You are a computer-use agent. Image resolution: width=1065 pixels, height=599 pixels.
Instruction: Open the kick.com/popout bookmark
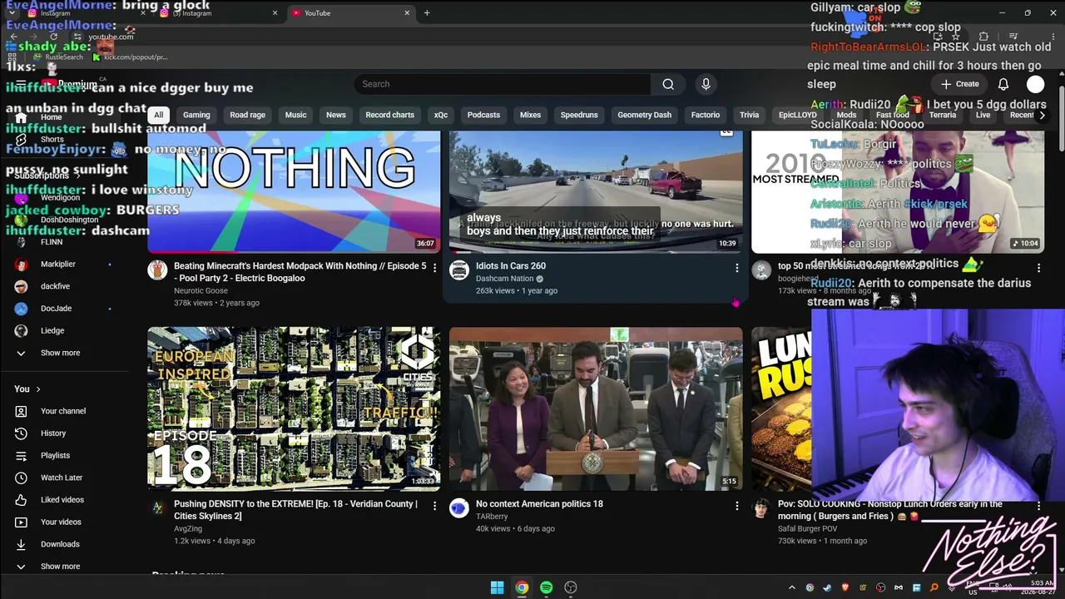tap(131, 57)
